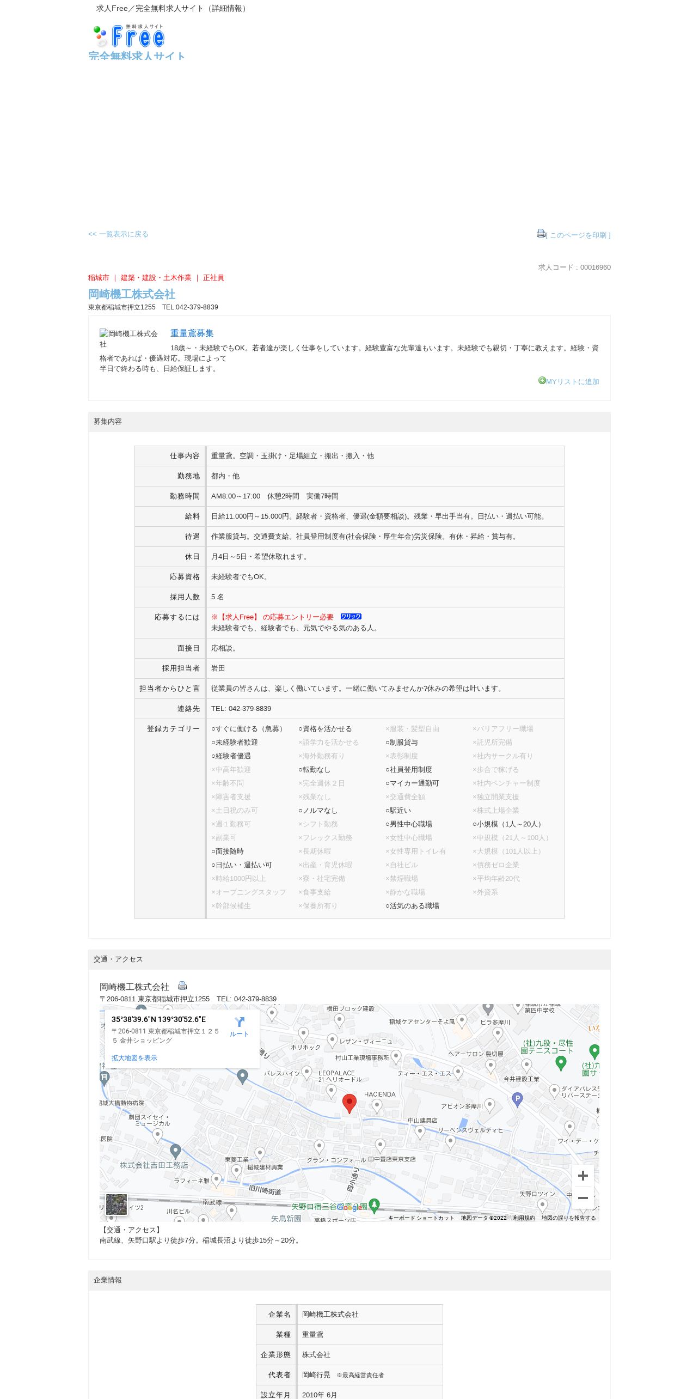Click the 田中畳店東京支店 map marker
The width and height of the screenshot is (699, 1399).
click(381, 1146)
